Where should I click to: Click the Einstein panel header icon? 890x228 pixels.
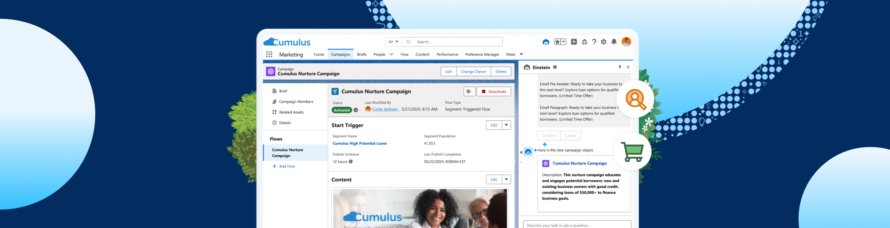click(x=527, y=67)
